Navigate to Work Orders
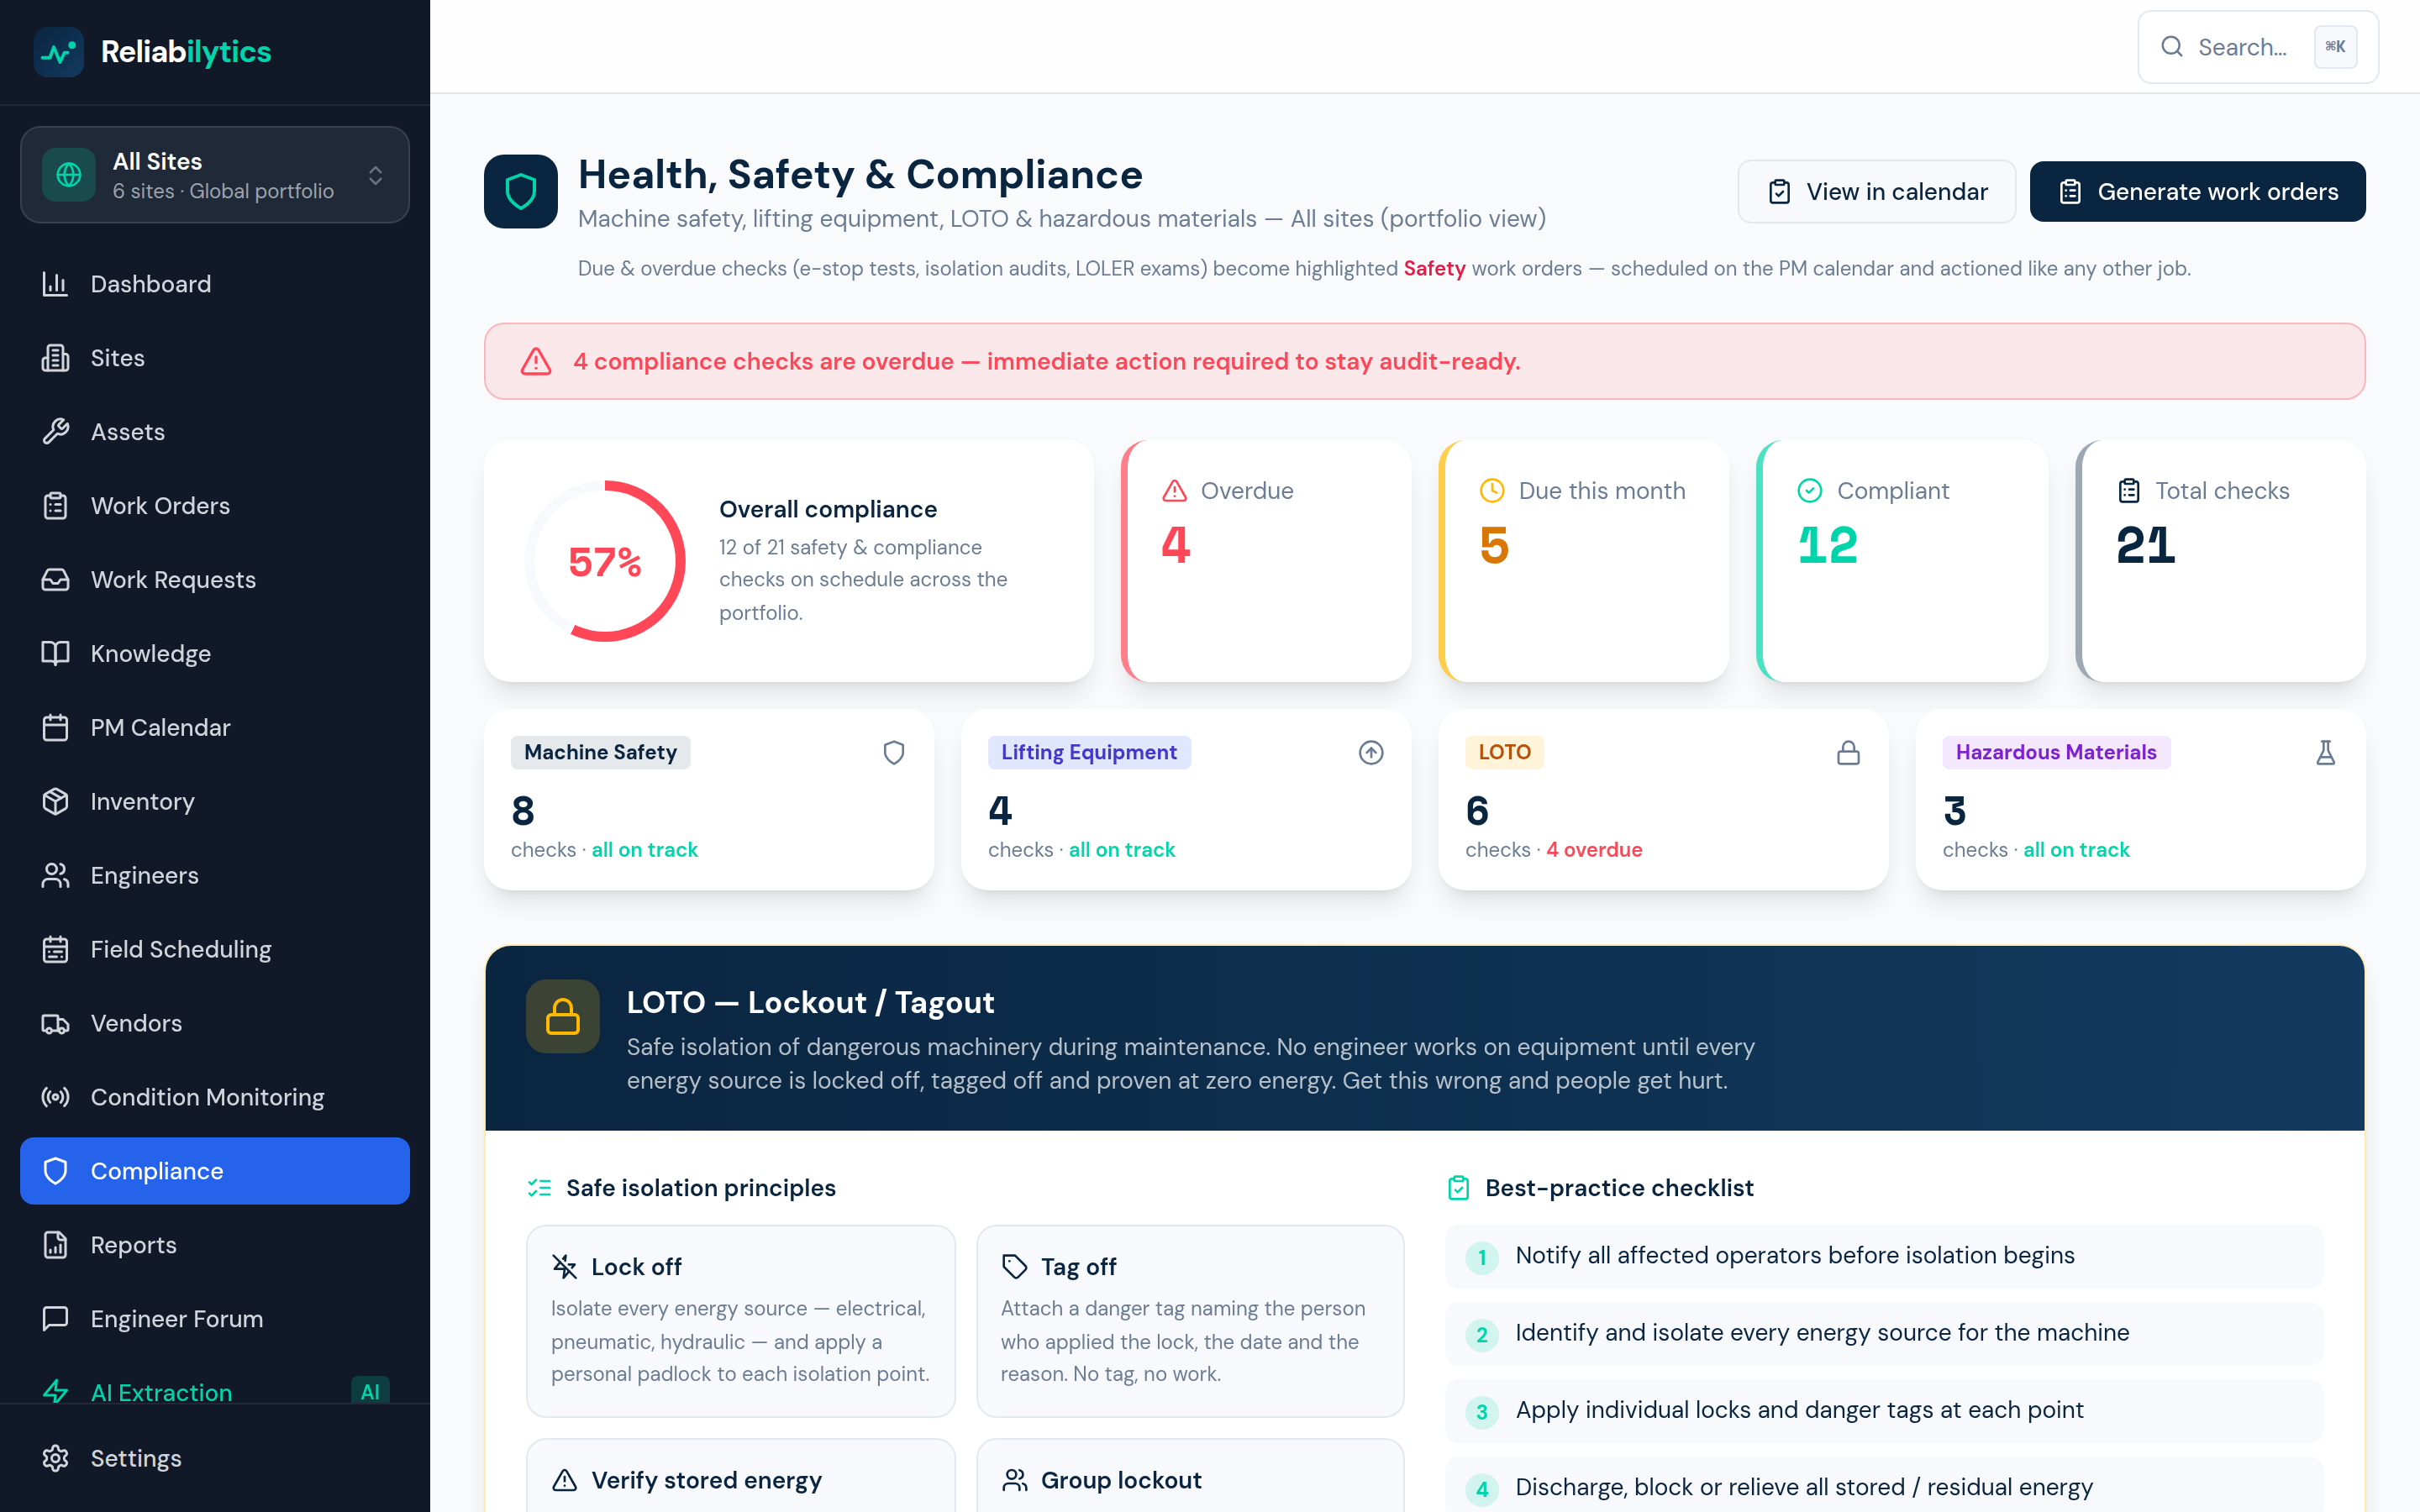 215,506
